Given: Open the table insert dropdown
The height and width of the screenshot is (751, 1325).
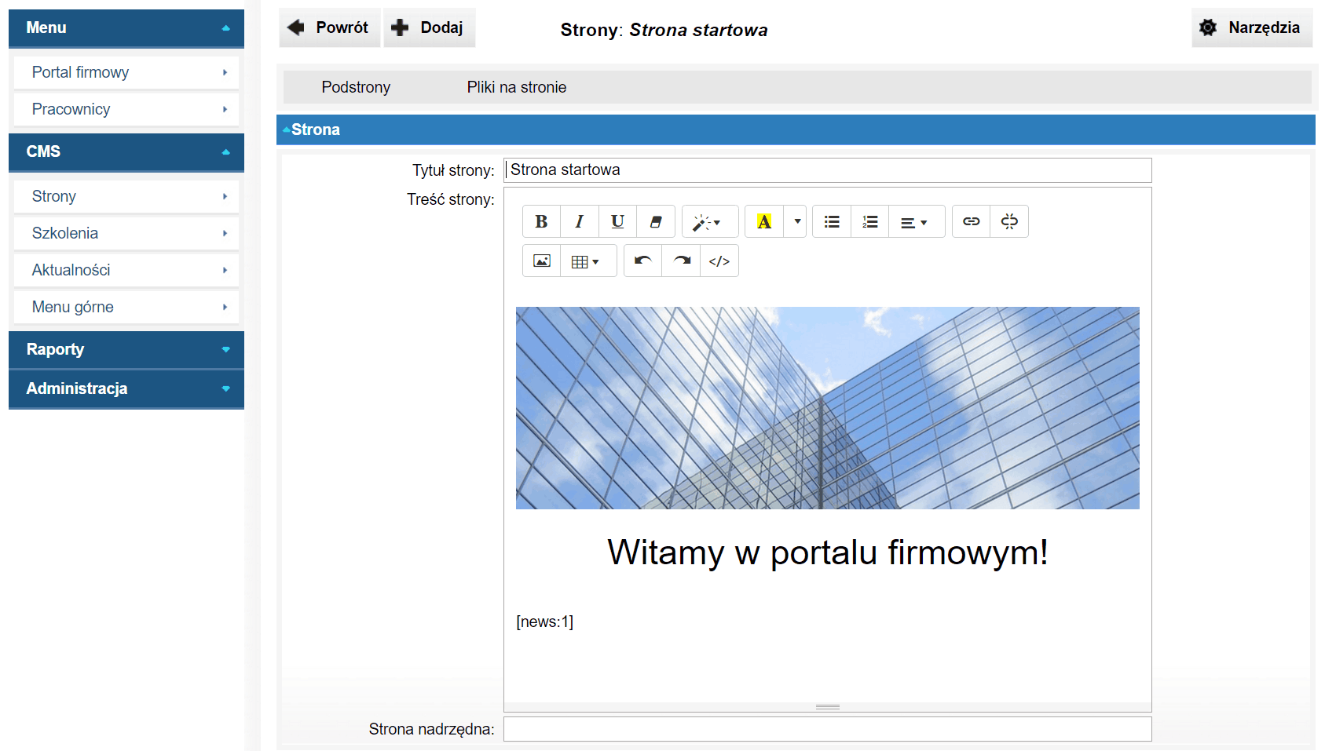Looking at the screenshot, I should (x=585, y=261).
